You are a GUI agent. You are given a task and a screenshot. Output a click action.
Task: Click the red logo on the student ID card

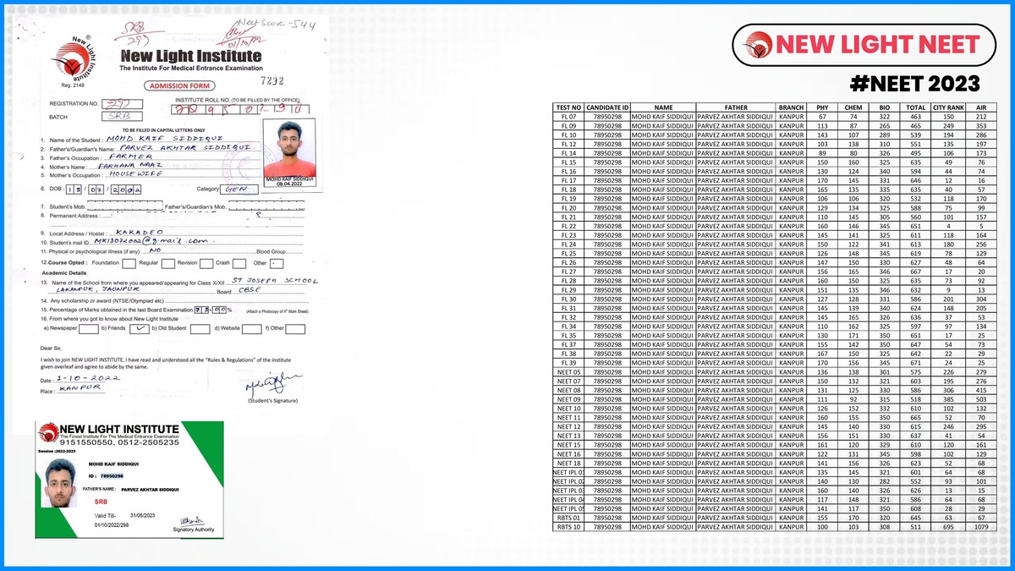[47, 435]
